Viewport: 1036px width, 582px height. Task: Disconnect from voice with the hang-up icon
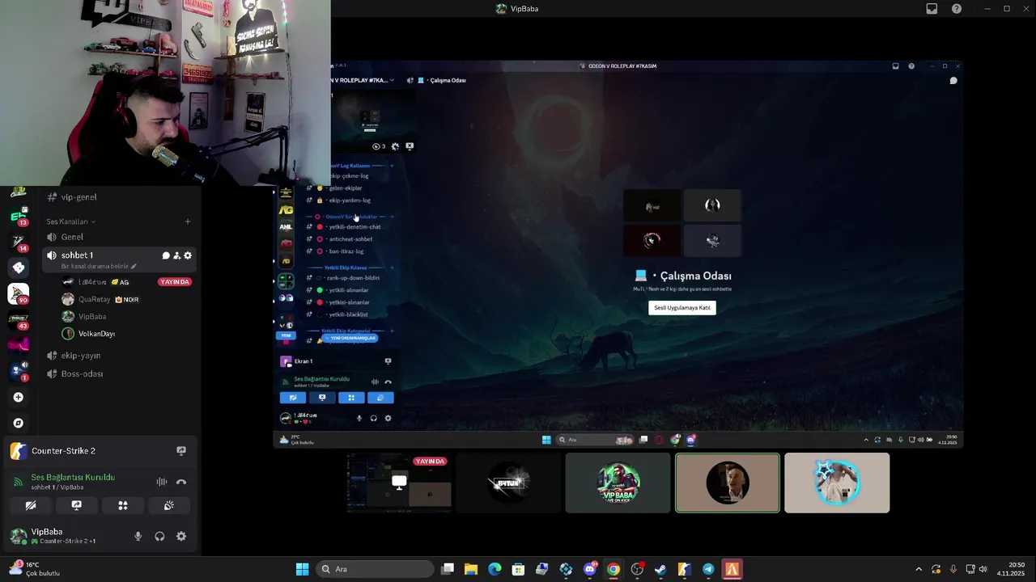181,482
